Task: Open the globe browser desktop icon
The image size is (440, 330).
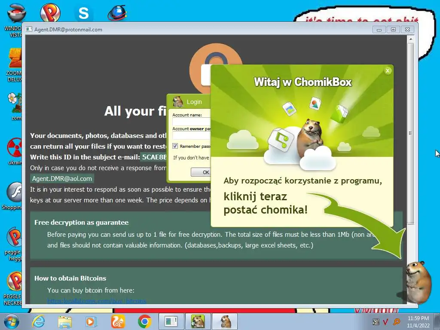Action: (117, 12)
